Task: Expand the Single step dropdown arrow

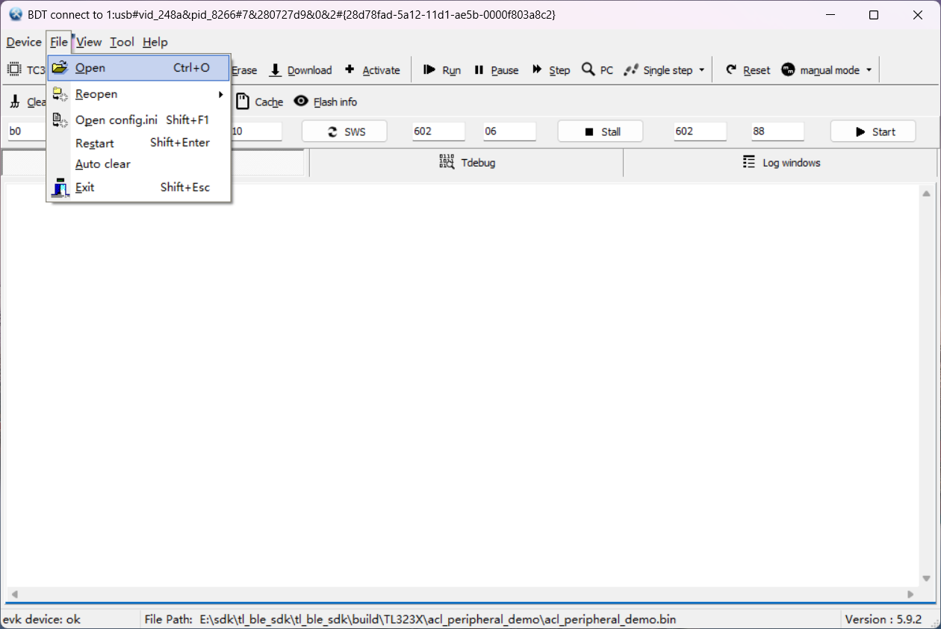Action: (701, 70)
